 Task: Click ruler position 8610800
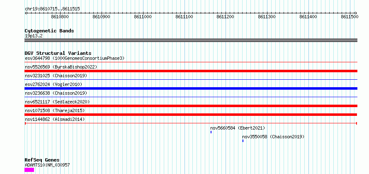(60, 17)
